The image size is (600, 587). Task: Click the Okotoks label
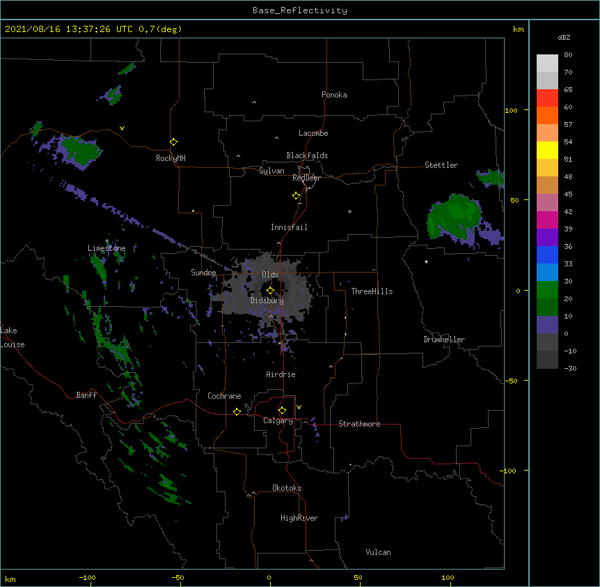coord(287,488)
